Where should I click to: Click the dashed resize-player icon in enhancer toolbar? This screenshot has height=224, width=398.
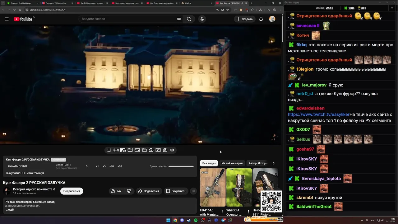coord(144,150)
